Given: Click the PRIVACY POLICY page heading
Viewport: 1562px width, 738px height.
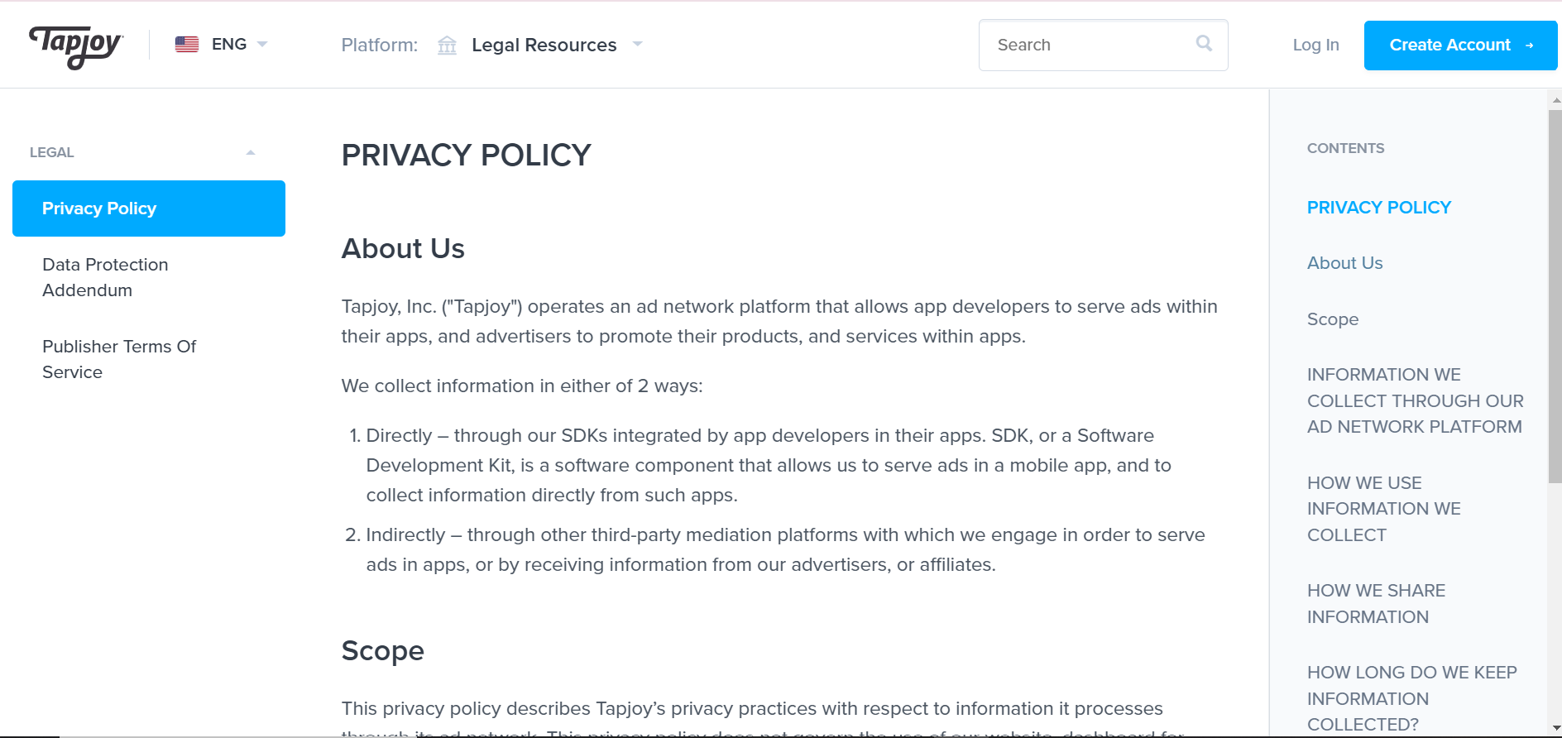Looking at the screenshot, I should pos(466,156).
